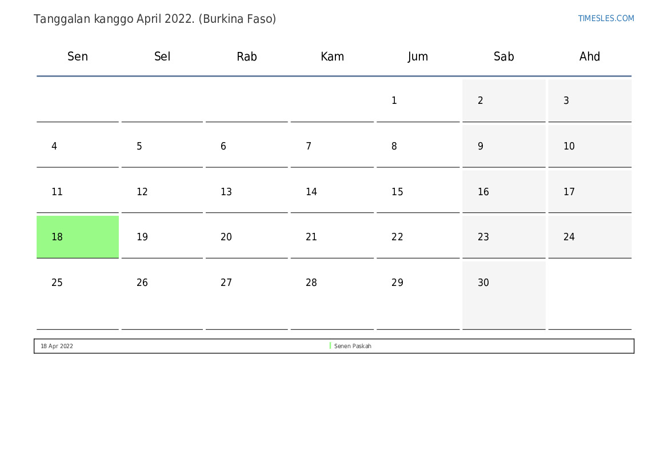The width and height of the screenshot is (668, 472).
Task: Select the Ahd column header
Action: (x=589, y=57)
